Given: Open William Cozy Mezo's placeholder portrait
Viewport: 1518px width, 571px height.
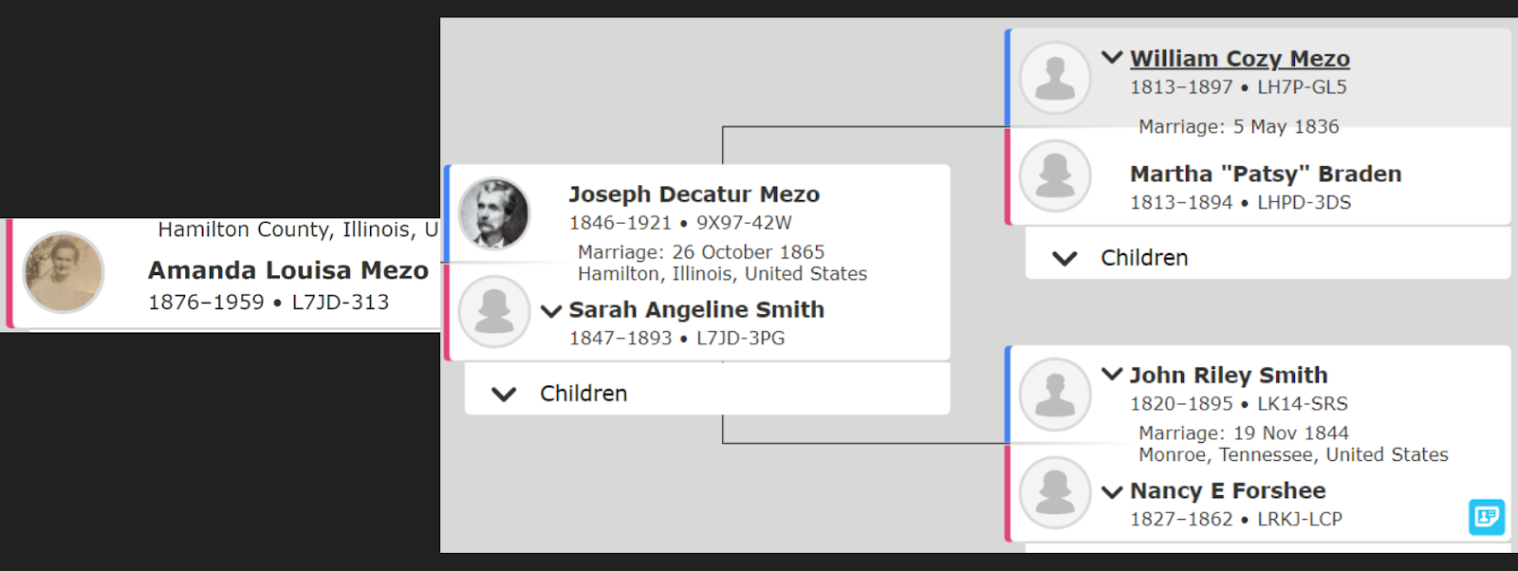Looking at the screenshot, I should click(x=1055, y=78).
